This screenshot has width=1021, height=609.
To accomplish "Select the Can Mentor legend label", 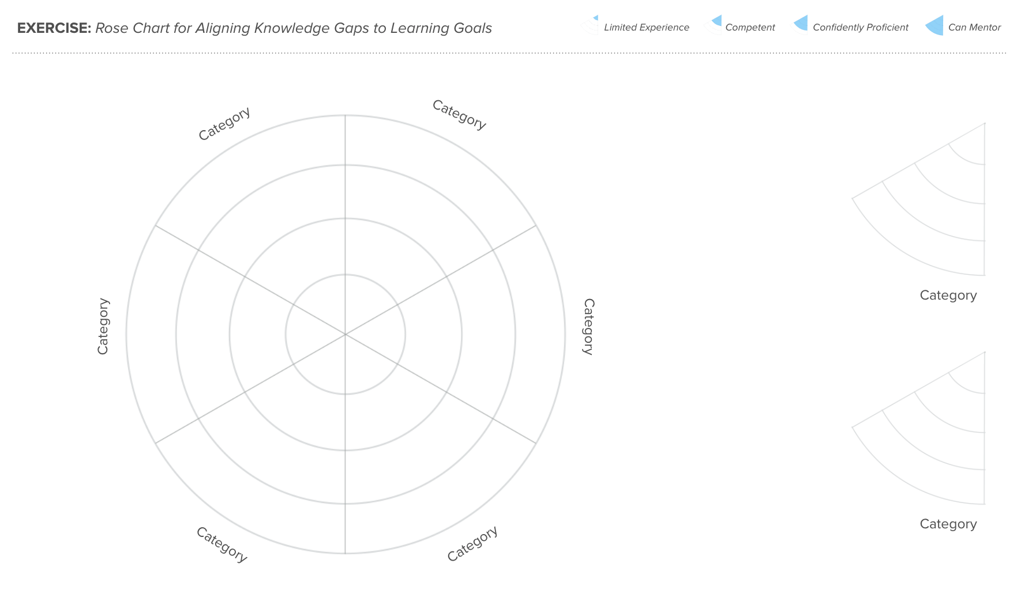I will (x=974, y=27).
